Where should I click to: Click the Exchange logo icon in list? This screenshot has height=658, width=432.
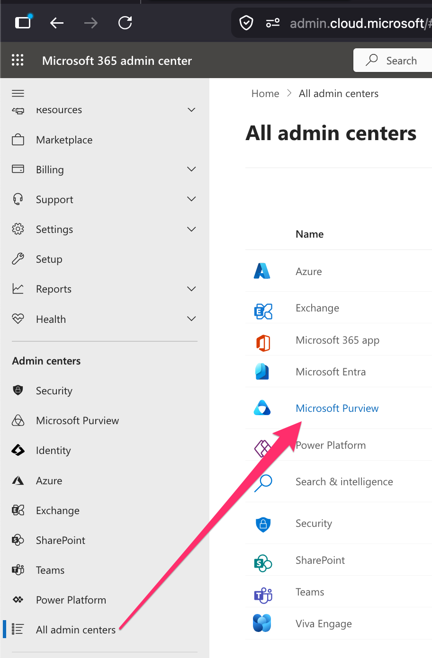[x=263, y=311]
